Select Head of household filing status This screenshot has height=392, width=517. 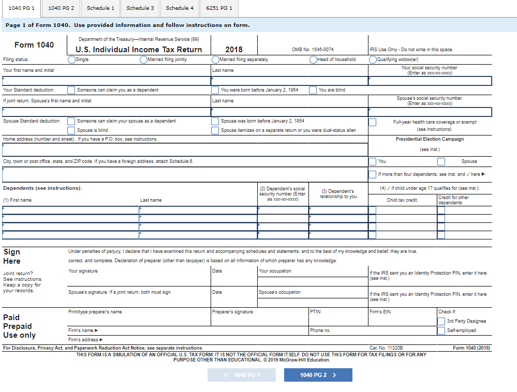[313, 59]
